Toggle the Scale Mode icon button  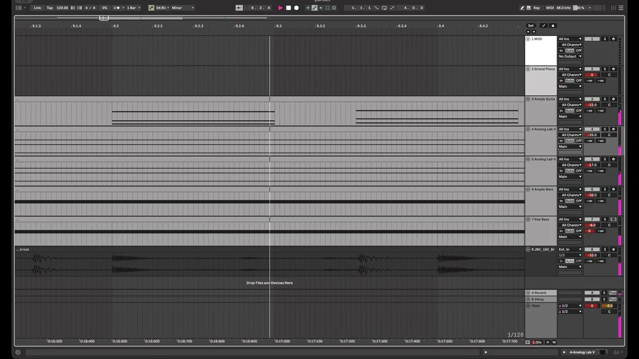(151, 8)
